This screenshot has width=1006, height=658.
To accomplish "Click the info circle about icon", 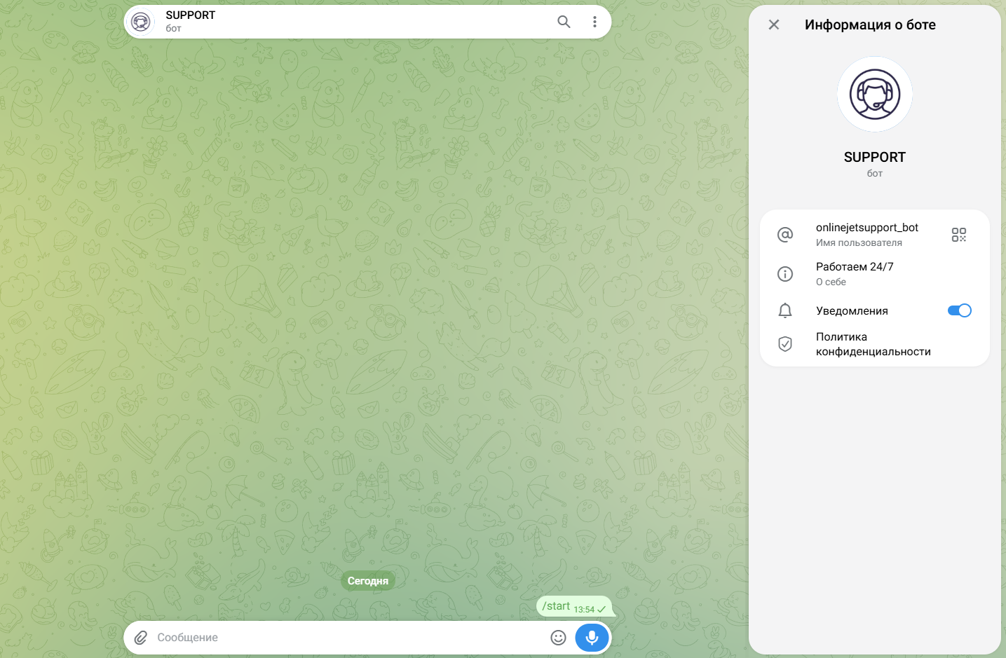I will [785, 274].
